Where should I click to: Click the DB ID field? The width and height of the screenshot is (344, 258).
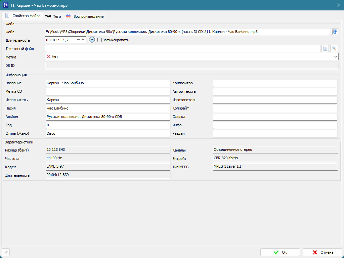coord(192,66)
